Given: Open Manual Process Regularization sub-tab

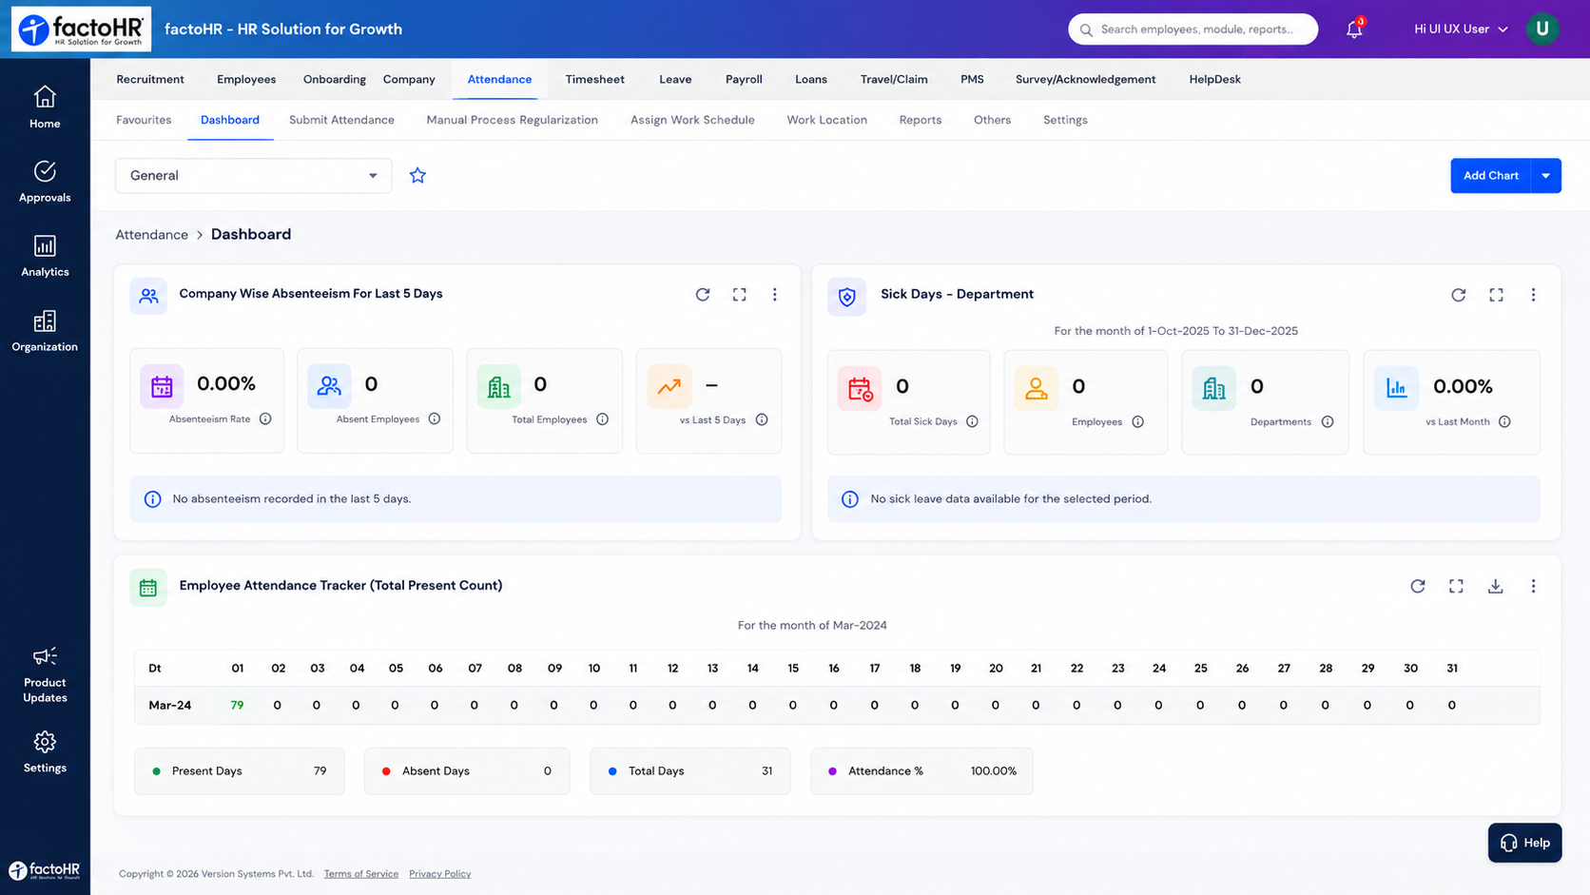Looking at the screenshot, I should [512, 120].
